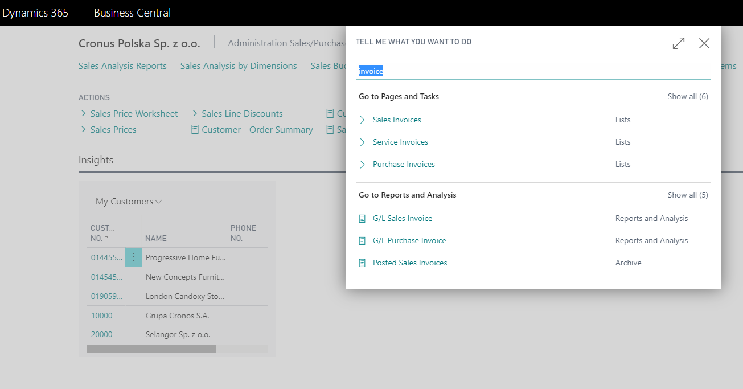Select the Grupa Cronos S.A. row

[177, 316]
